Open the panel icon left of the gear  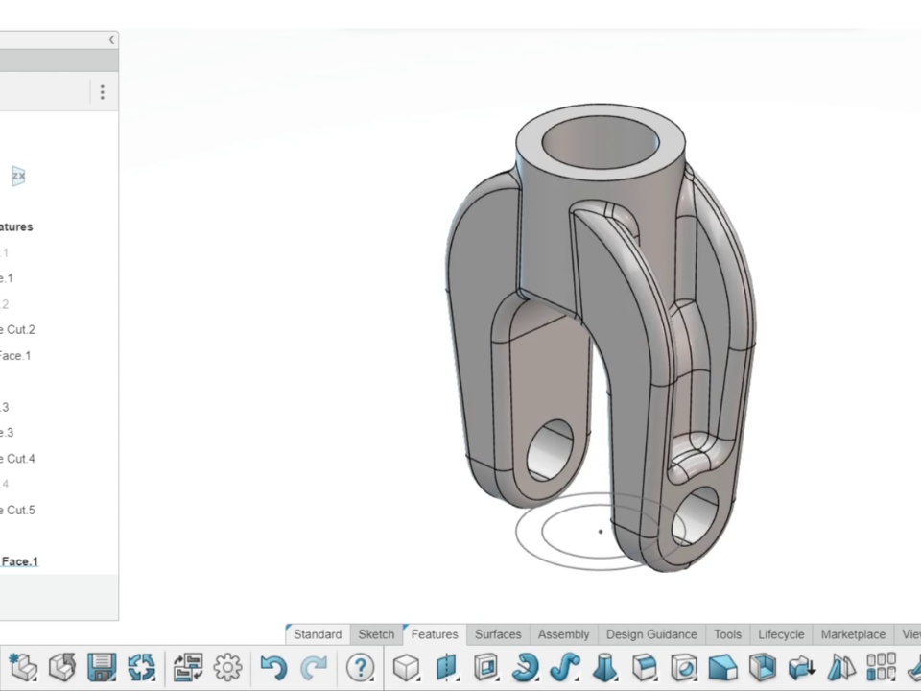tap(188, 668)
